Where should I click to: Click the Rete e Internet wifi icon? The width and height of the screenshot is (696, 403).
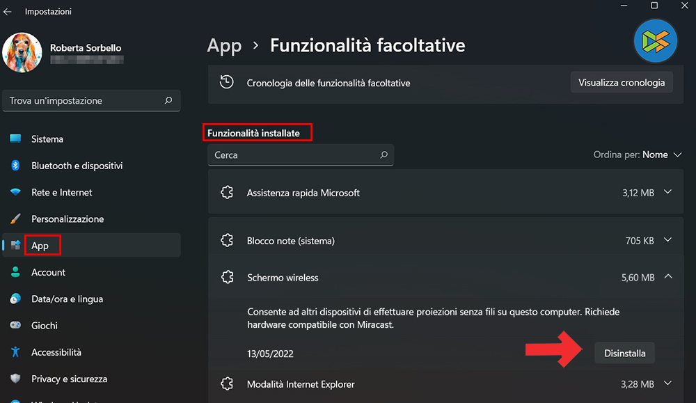pos(15,192)
